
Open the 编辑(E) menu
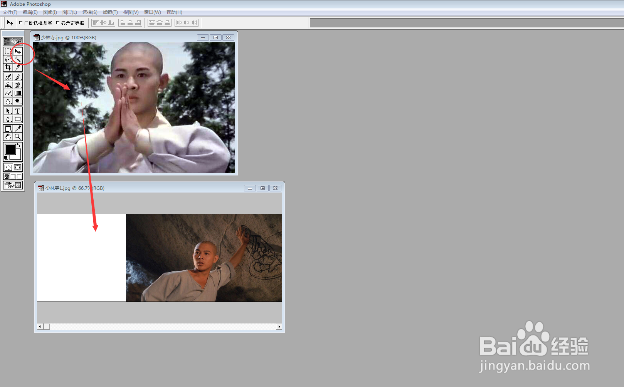[x=30, y=12]
